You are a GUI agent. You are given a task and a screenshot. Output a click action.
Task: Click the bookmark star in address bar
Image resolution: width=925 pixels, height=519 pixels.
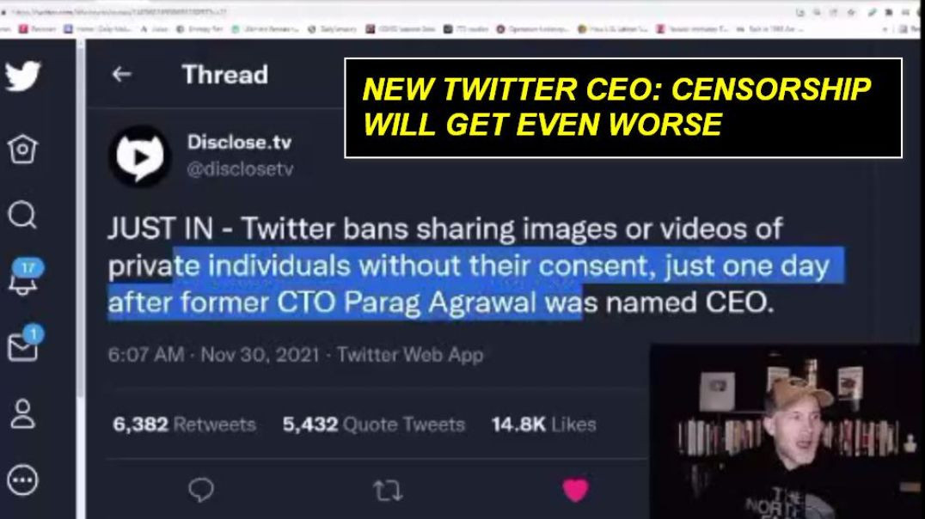click(x=850, y=12)
